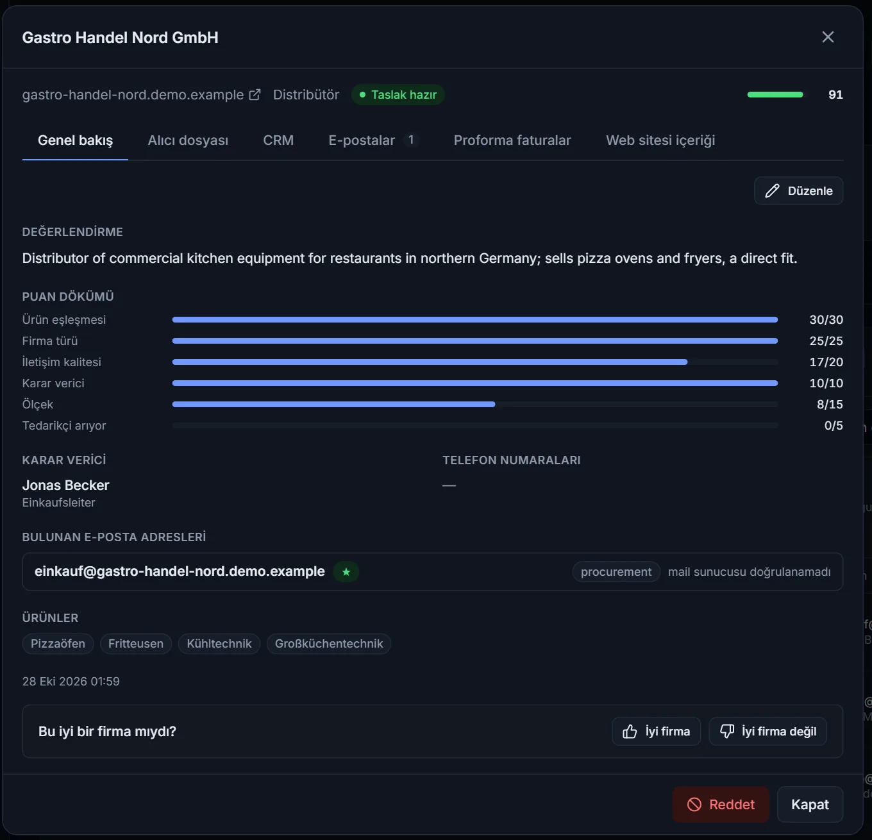Click the Einkaufsleiter job title
The image size is (872, 840).
point(58,503)
